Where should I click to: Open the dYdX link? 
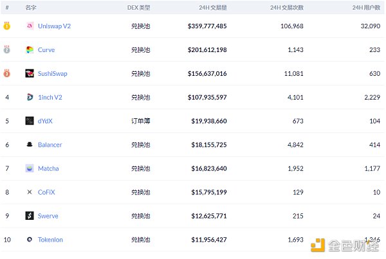pos(45,121)
